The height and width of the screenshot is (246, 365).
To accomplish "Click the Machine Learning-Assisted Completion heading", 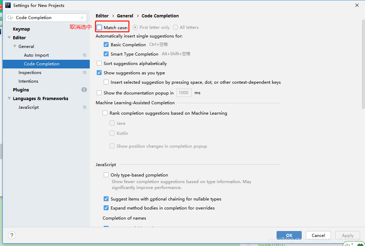I will [135, 103].
